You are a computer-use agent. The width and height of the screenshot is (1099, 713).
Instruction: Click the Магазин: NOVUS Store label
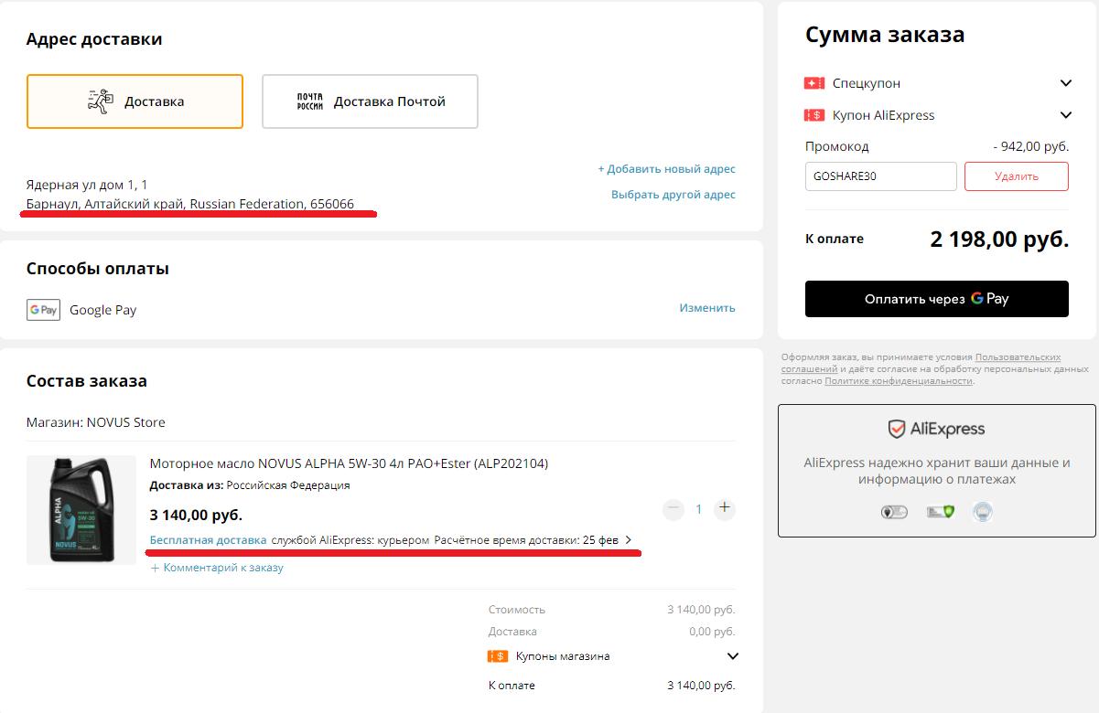coord(96,422)
